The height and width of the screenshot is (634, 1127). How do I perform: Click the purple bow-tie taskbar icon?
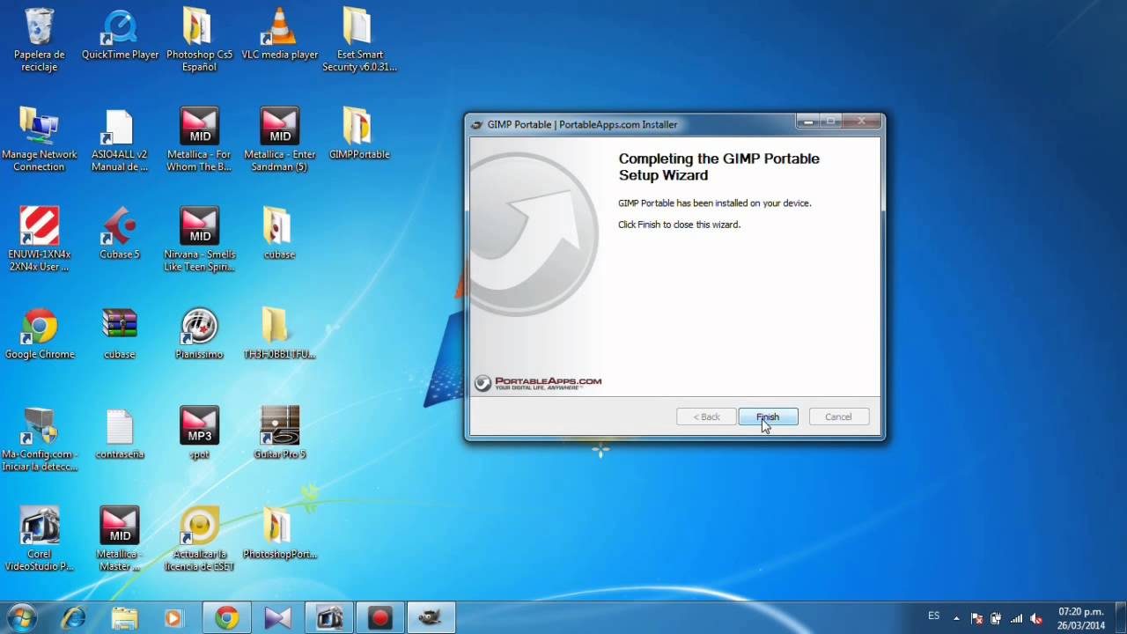pos(277,618)
